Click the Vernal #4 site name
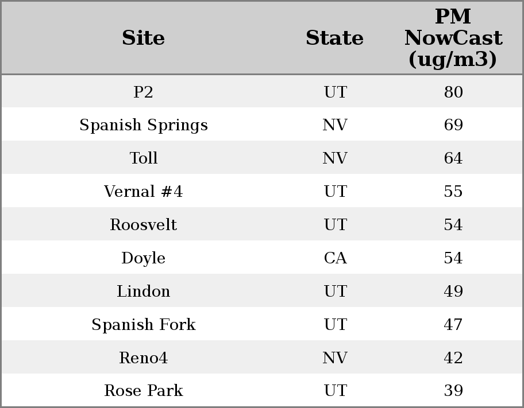The height and width of the screenshot is (408, 524). [x=143, y=192]
